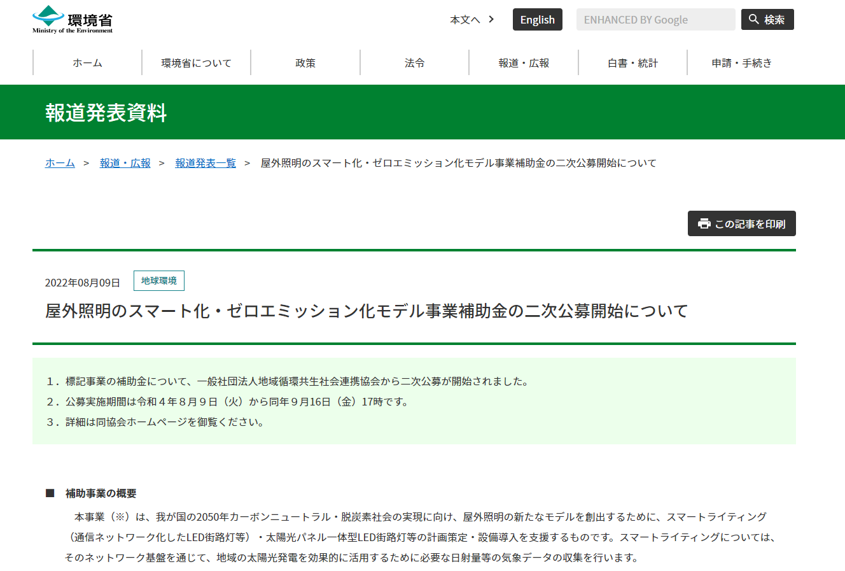Open the 環境省について menu item
Viewport: 845px width, 571px height.
point(196,63)
